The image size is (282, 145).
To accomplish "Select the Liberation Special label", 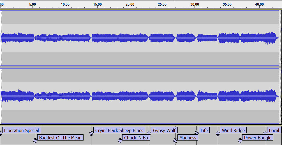I will [x=22, y=130].
